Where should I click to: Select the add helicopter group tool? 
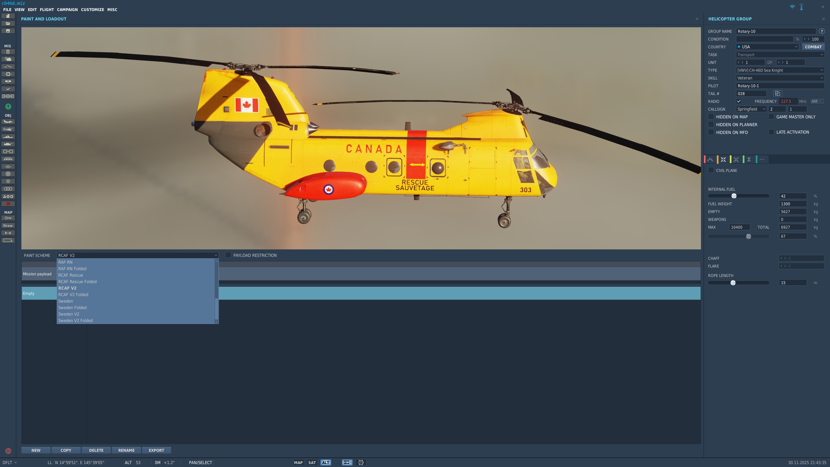[x=8, y=129]
